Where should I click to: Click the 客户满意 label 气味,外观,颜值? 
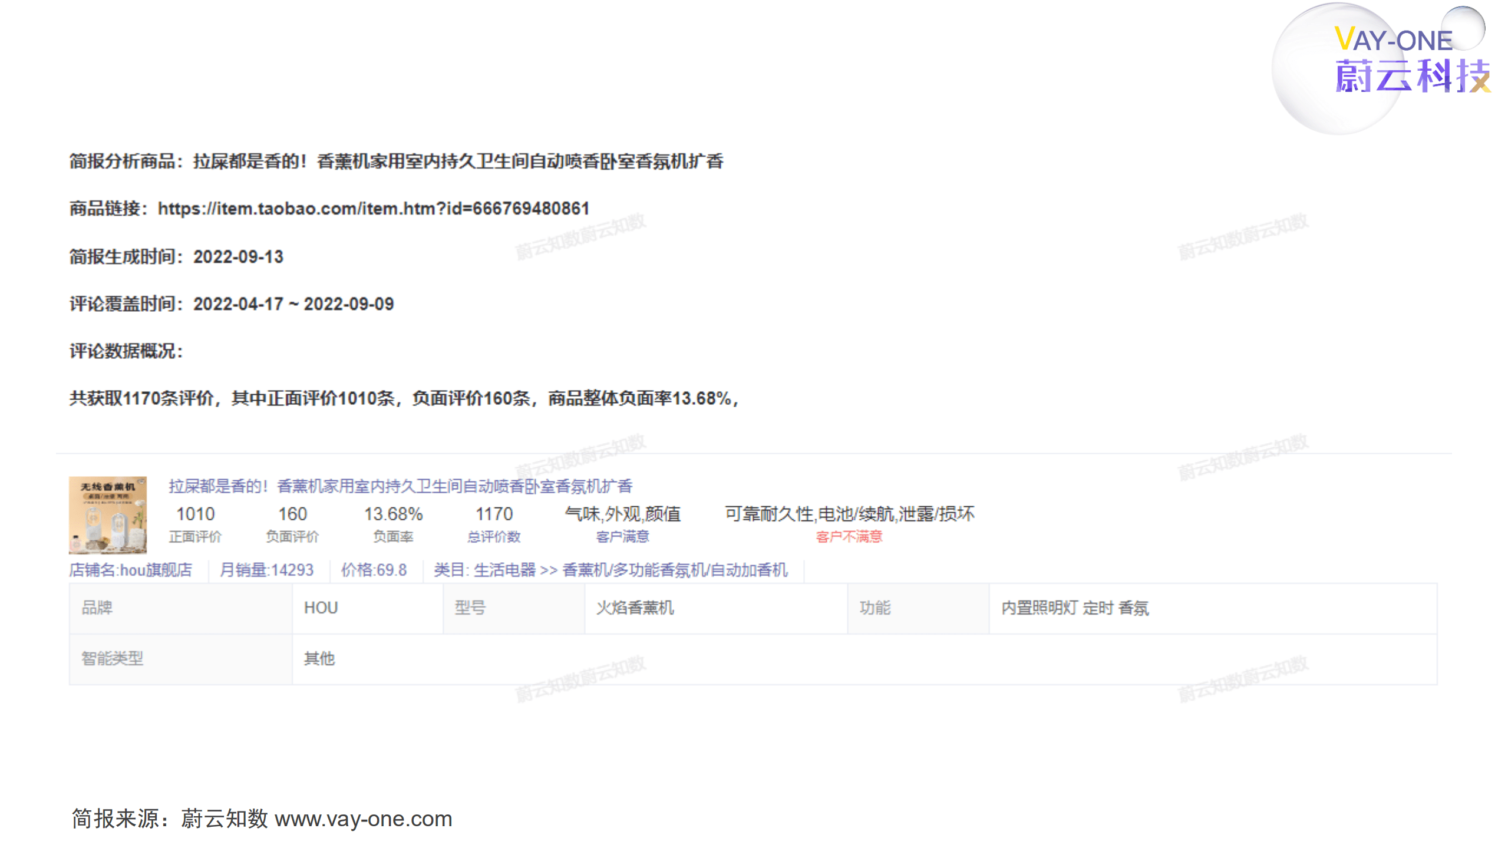[x=623, y=514]
